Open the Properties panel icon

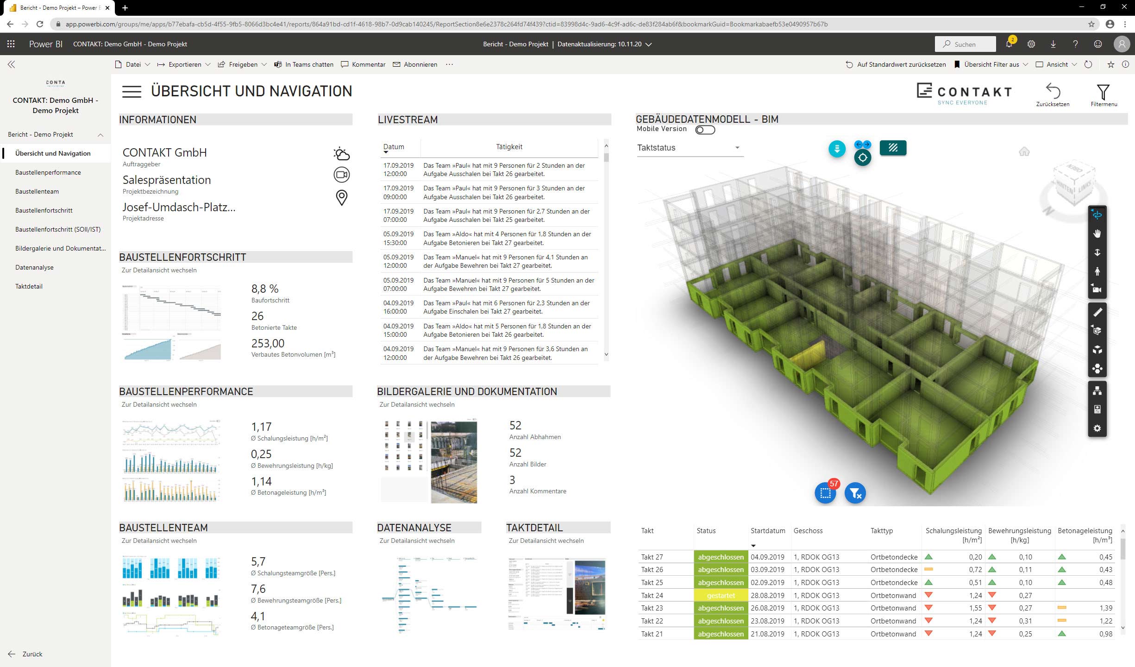1097,409
